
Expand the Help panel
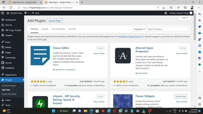click(x=185, y=18)
